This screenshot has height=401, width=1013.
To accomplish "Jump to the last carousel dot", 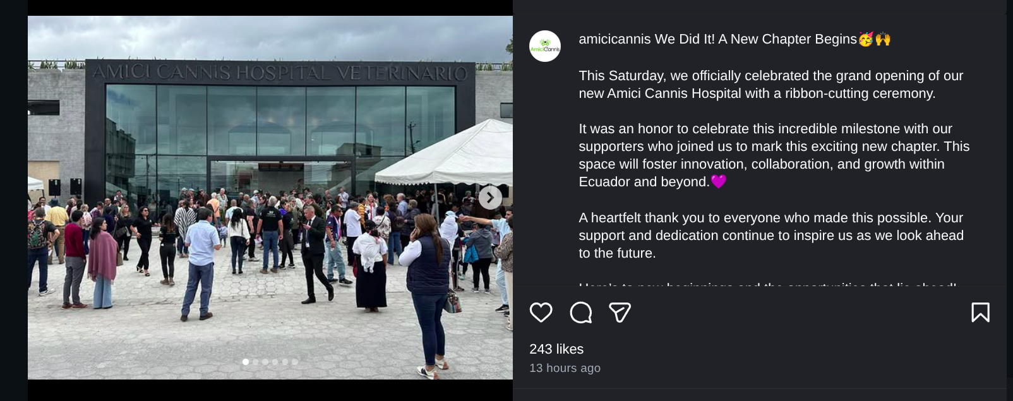I will pyautogui.click(x=295, y=362).
